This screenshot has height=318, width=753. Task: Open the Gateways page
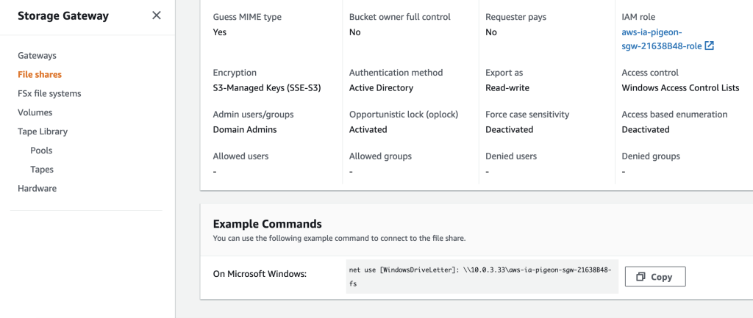point(37,56)
